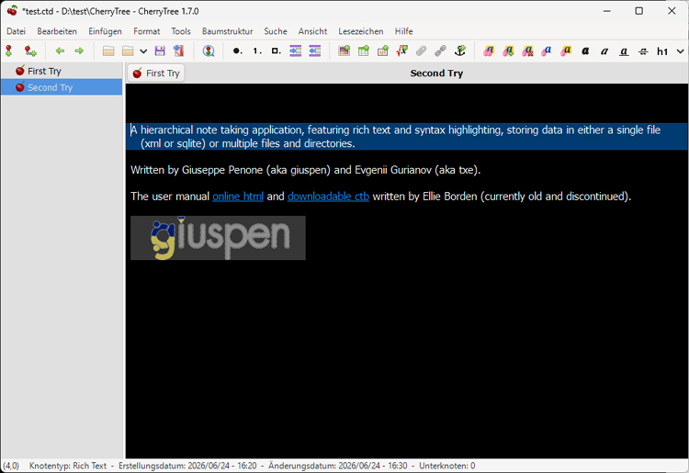Toggle strikethrough text formatting
Image resolution: width=689 pixels, height=473 pixels.
point(643,51)
